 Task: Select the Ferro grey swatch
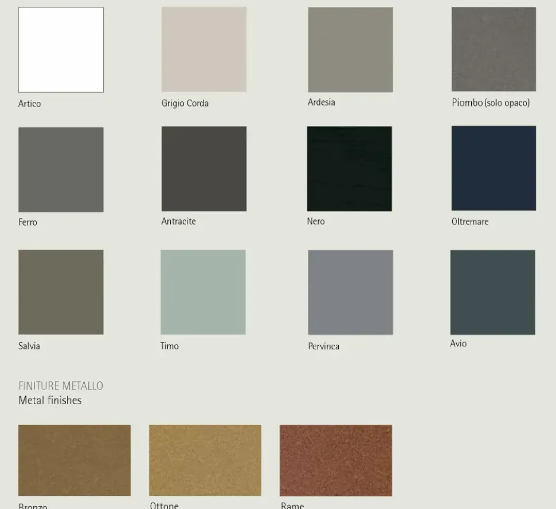(61, 169)
